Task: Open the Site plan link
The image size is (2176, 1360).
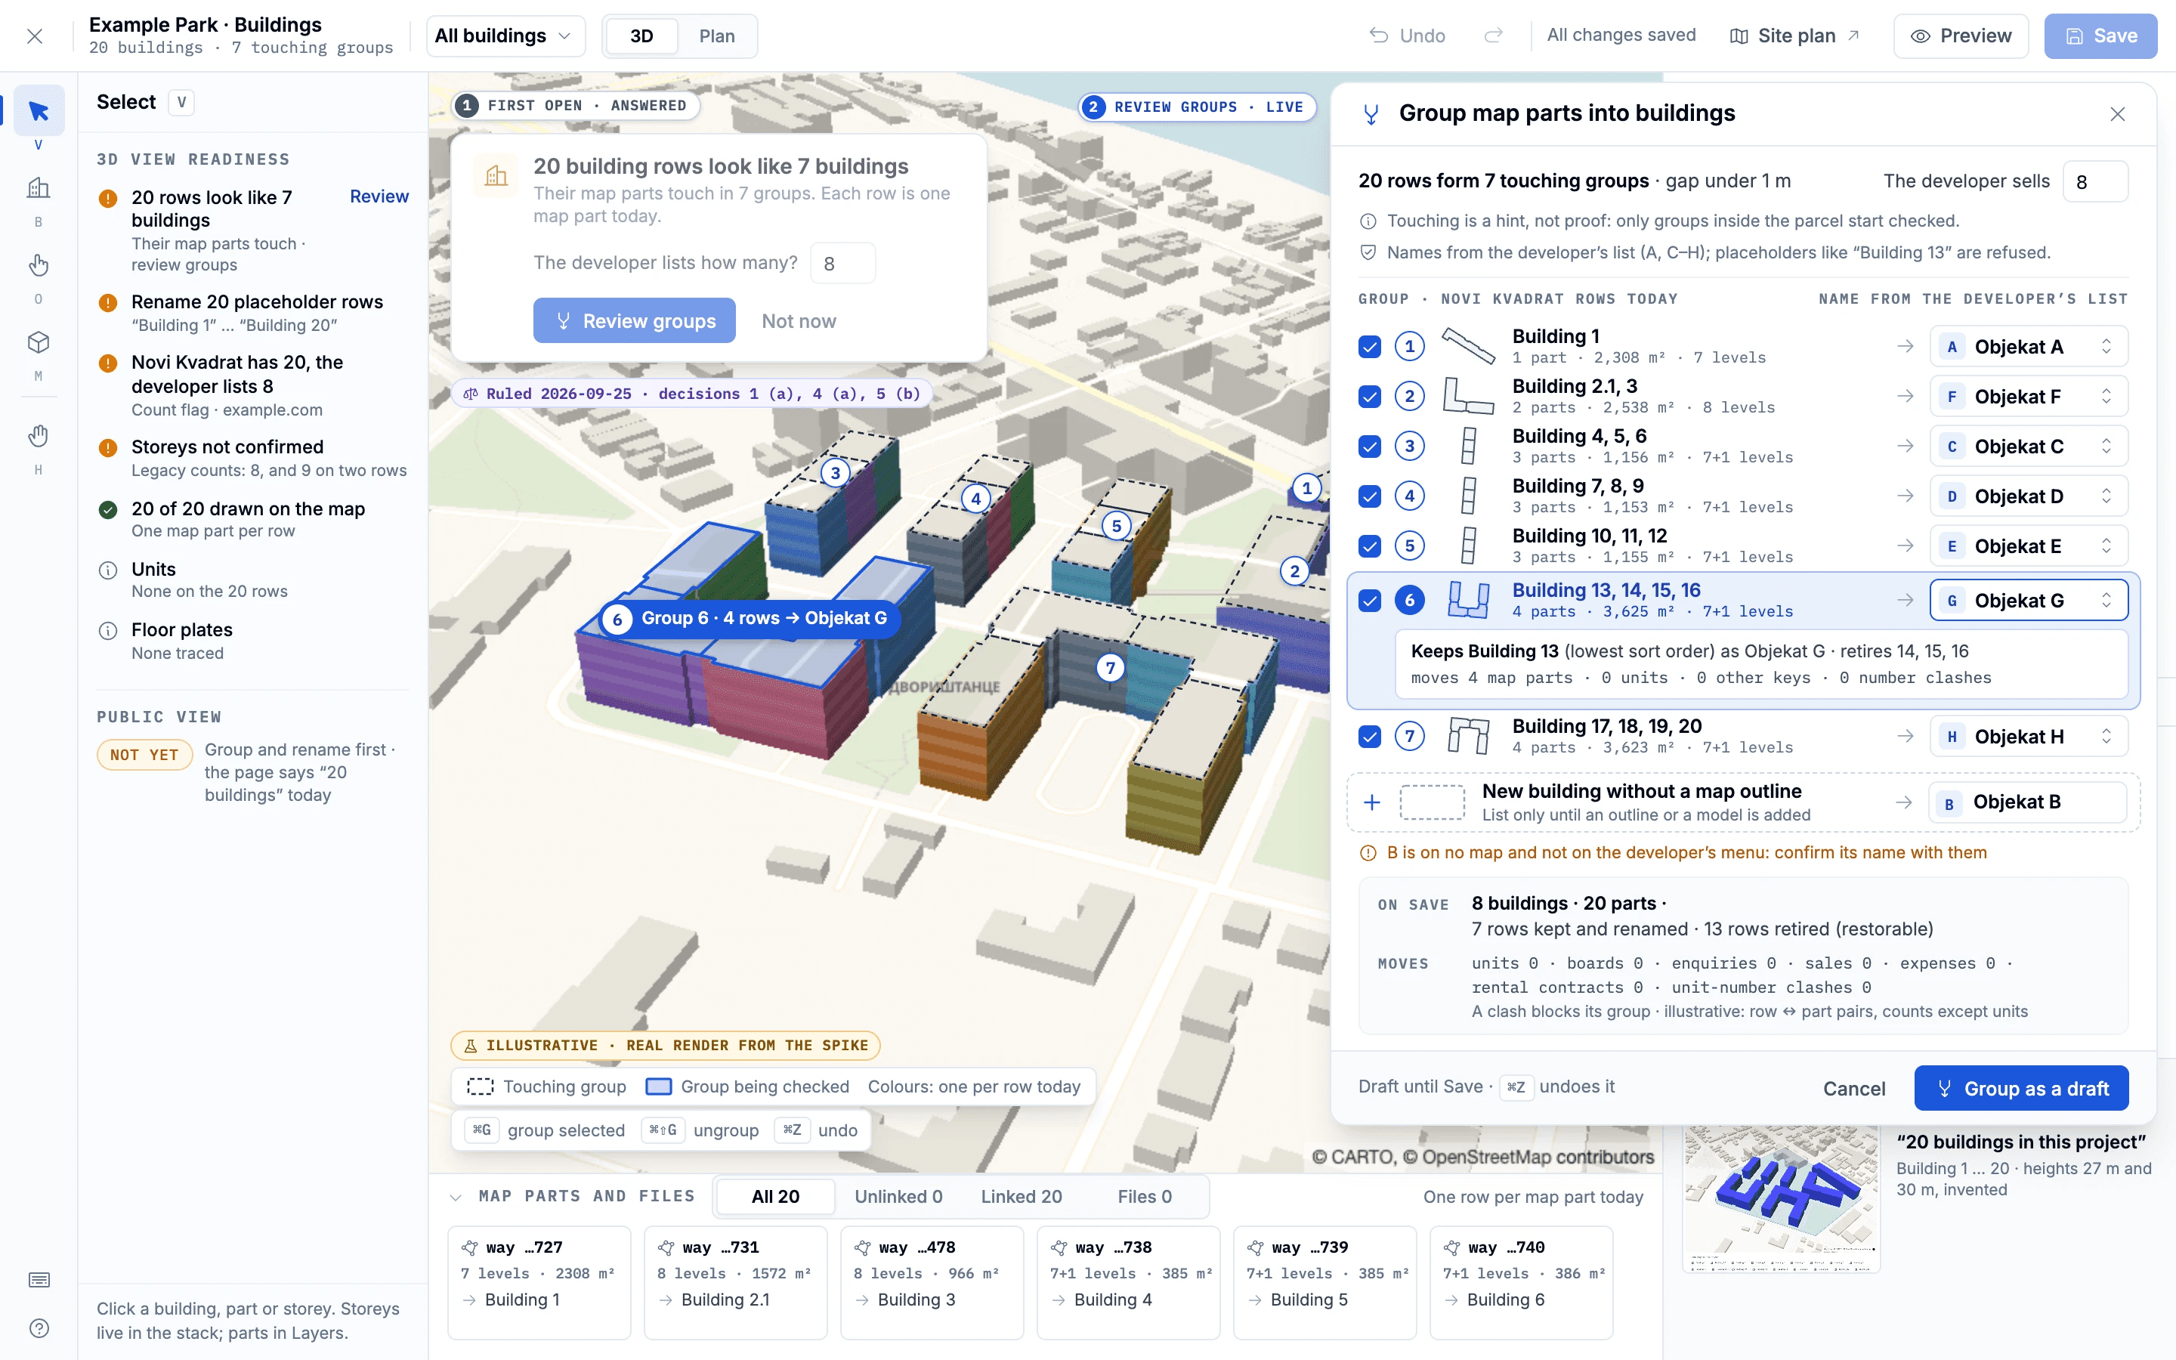Action: point(1794,36)
